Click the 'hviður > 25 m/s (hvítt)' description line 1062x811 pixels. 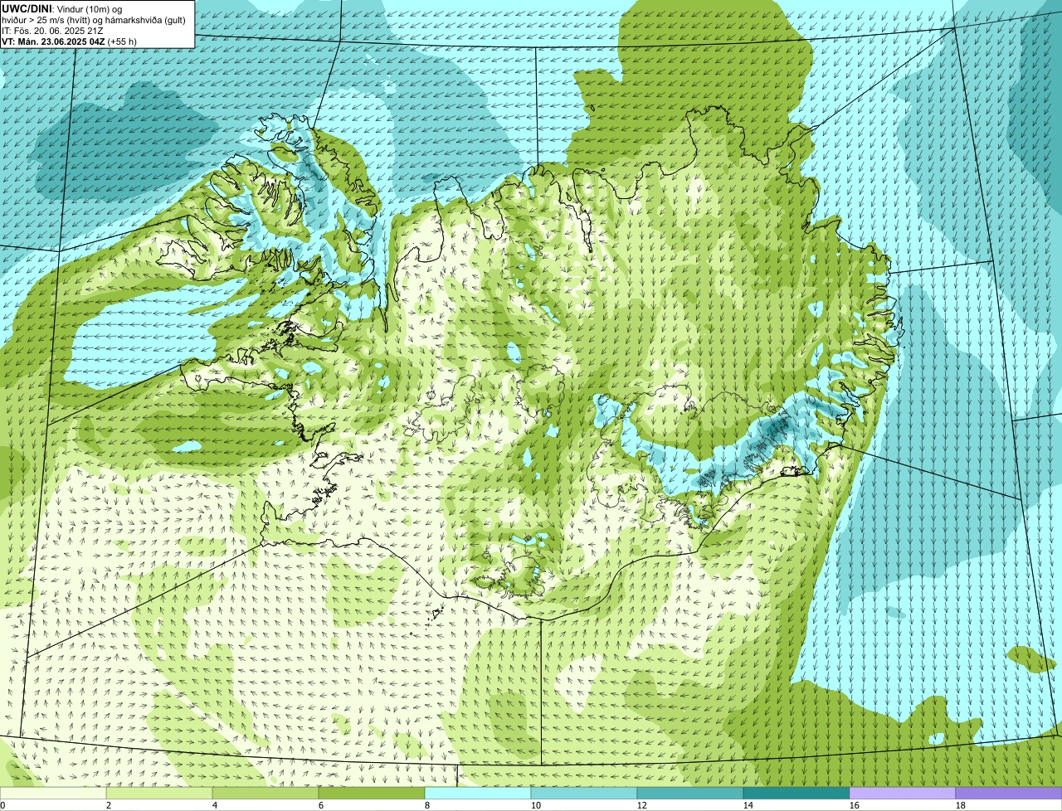click(94, 19)
